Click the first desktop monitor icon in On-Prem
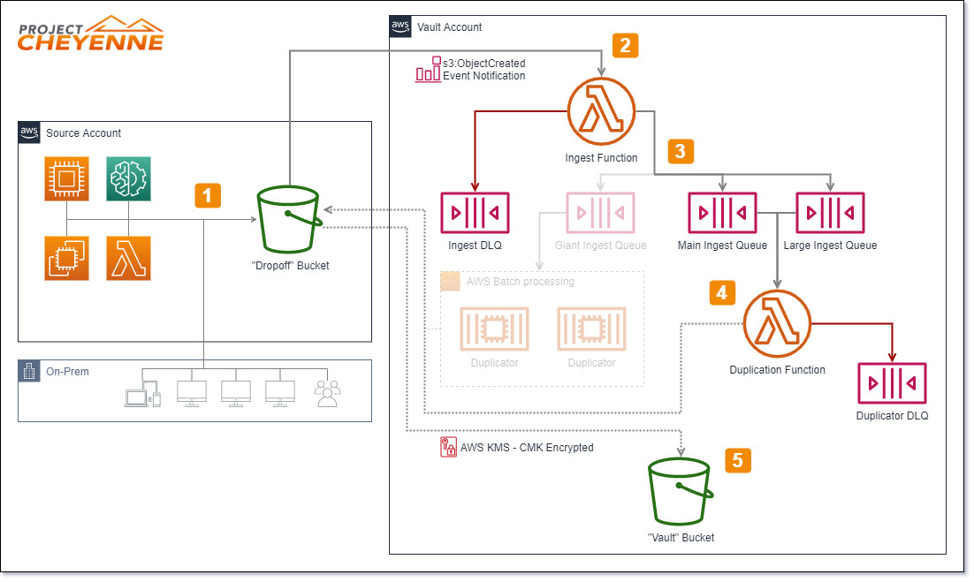 pyautogui.click(x=191, y=394)
